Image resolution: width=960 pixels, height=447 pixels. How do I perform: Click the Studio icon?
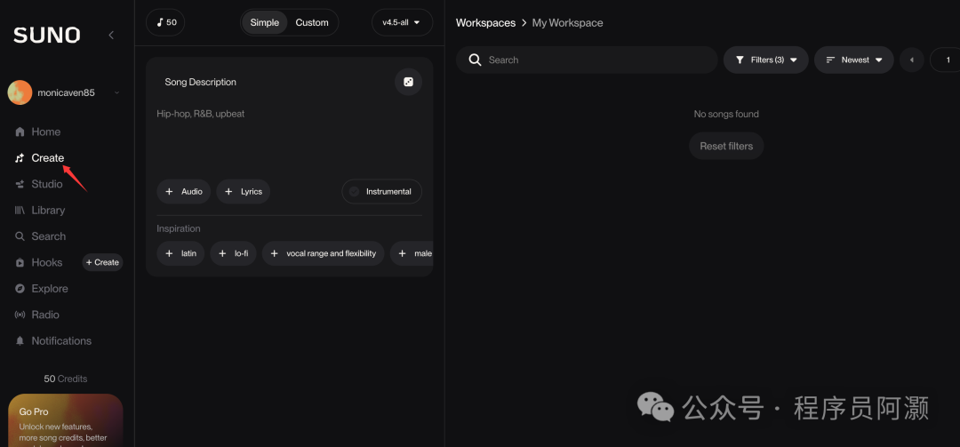tap(20, 184)
